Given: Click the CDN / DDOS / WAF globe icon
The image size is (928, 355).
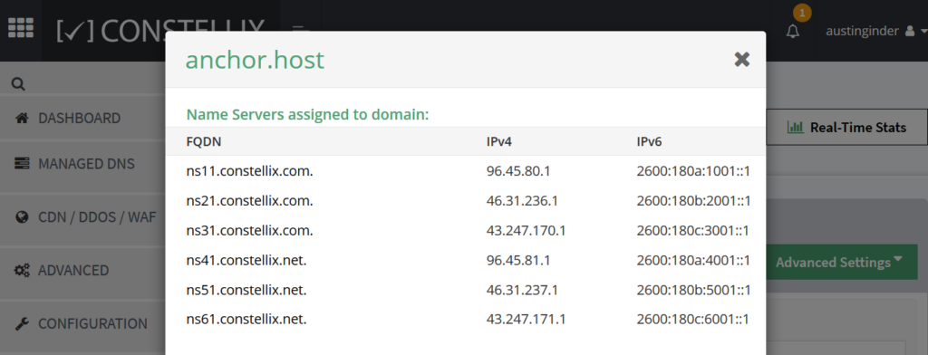Looking at the screenshot, I should [x=22, y=217].
